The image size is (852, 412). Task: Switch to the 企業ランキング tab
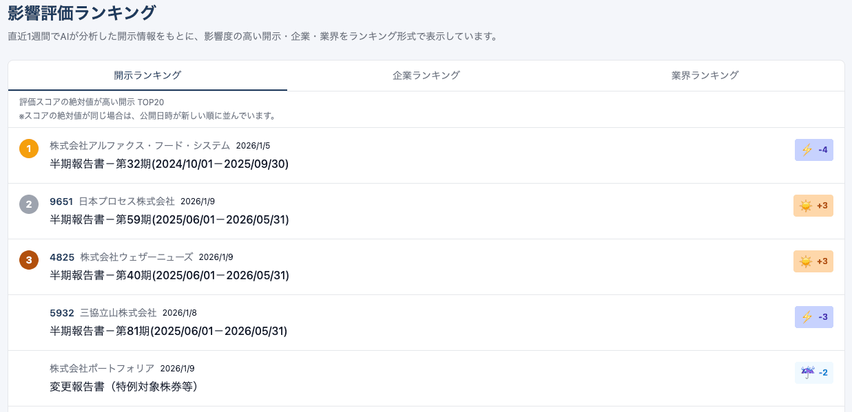426,76
